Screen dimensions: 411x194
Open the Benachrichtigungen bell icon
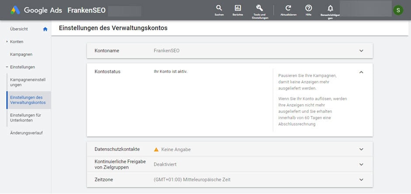click(x=330, y=8)
